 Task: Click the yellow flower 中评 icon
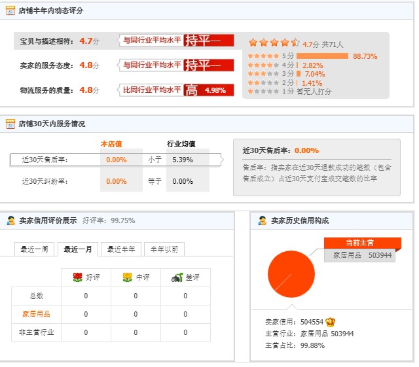point(127,277)
